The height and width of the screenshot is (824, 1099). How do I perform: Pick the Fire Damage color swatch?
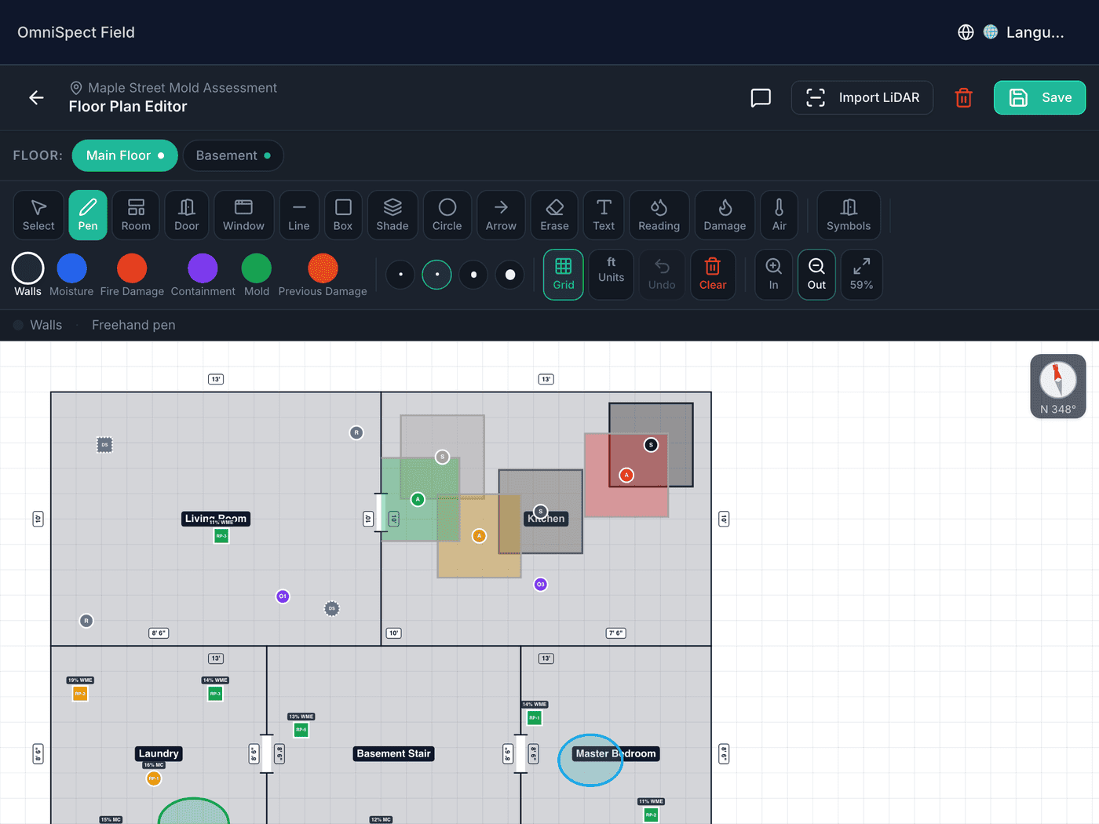[x=132, y=268]
